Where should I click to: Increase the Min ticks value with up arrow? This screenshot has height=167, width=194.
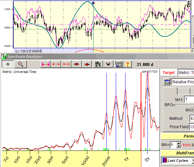tap(179, 143)
